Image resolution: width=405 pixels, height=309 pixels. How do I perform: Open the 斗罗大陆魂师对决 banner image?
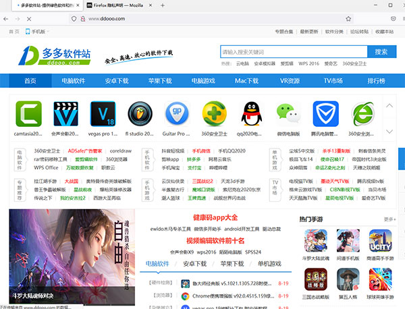pos(72,257)
